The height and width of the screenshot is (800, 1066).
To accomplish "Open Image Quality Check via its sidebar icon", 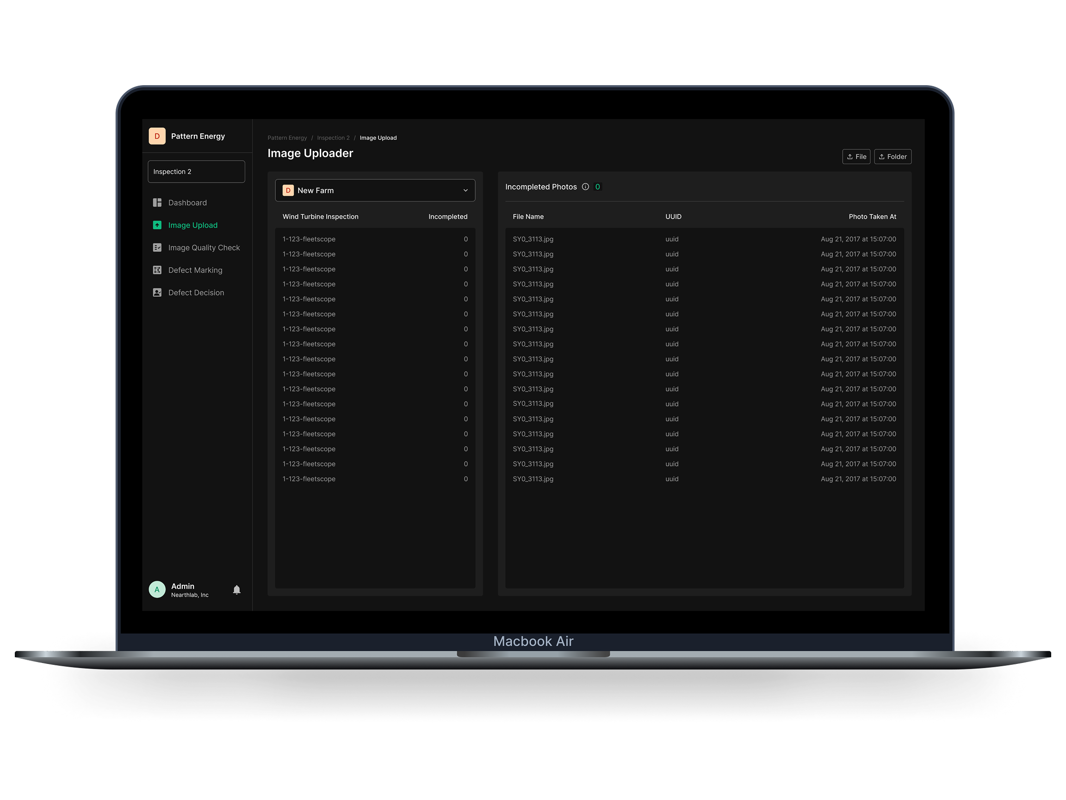I will 157,247.
